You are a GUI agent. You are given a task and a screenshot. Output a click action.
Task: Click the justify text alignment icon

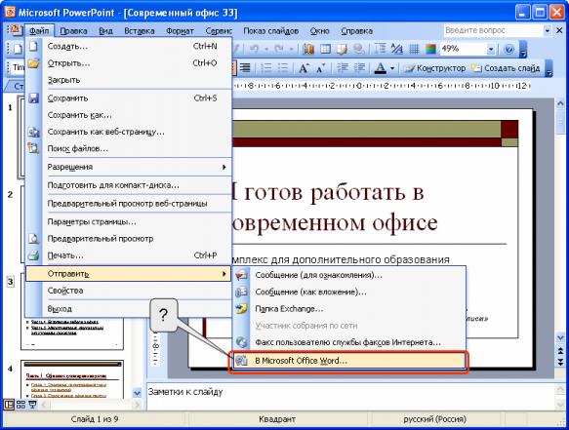pos(245,68)
